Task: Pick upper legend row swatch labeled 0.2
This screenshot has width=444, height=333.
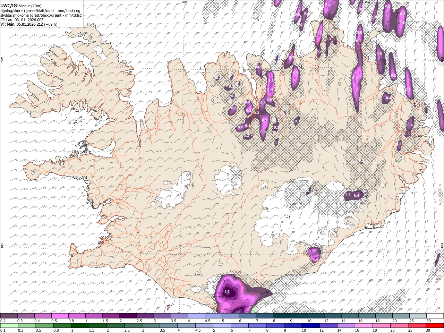Action: 9,316
